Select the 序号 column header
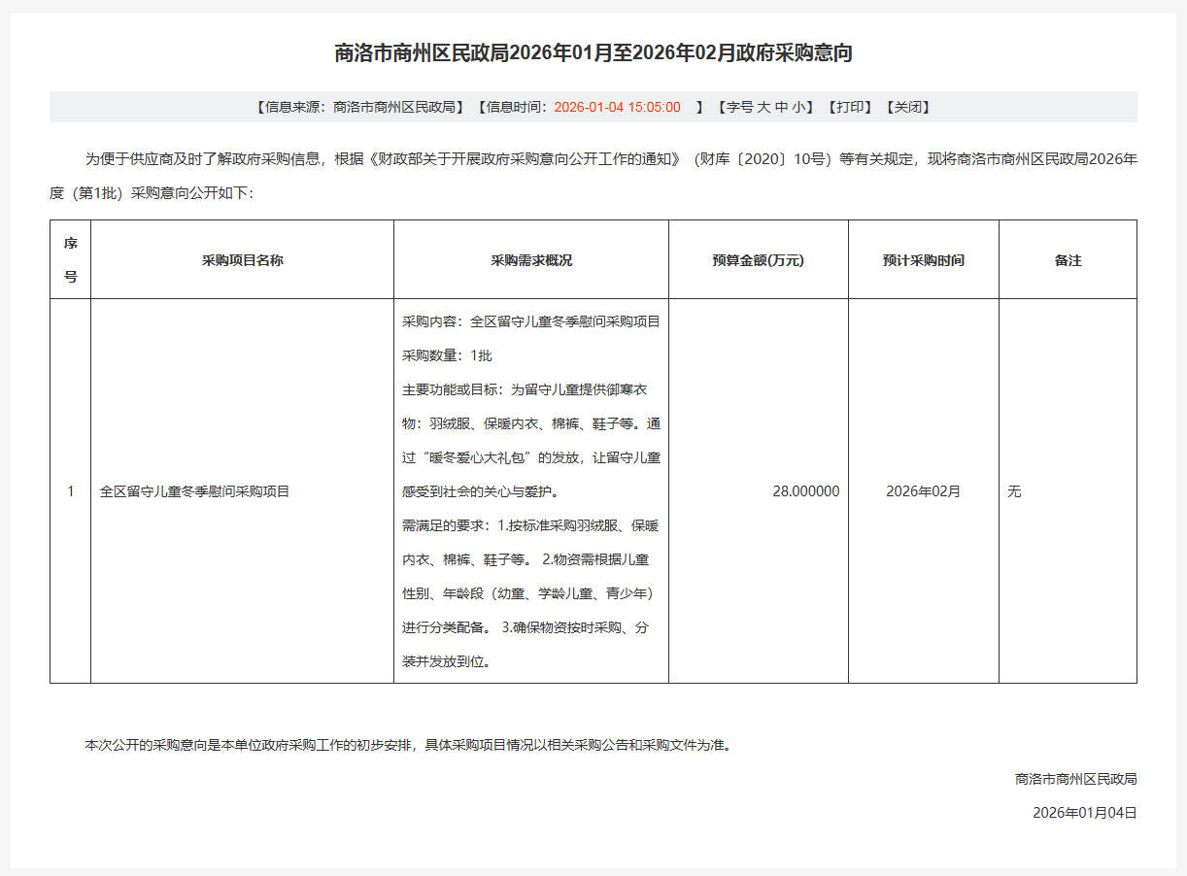The height and width of the screenshot is (876, 1187). (70, 259)
